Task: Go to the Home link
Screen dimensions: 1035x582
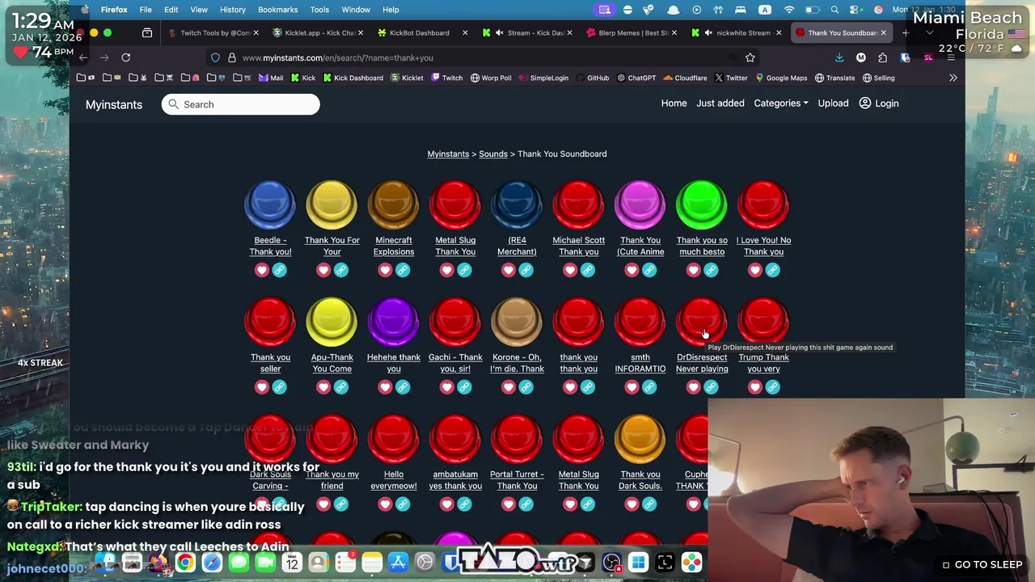Action: (674, 103)
